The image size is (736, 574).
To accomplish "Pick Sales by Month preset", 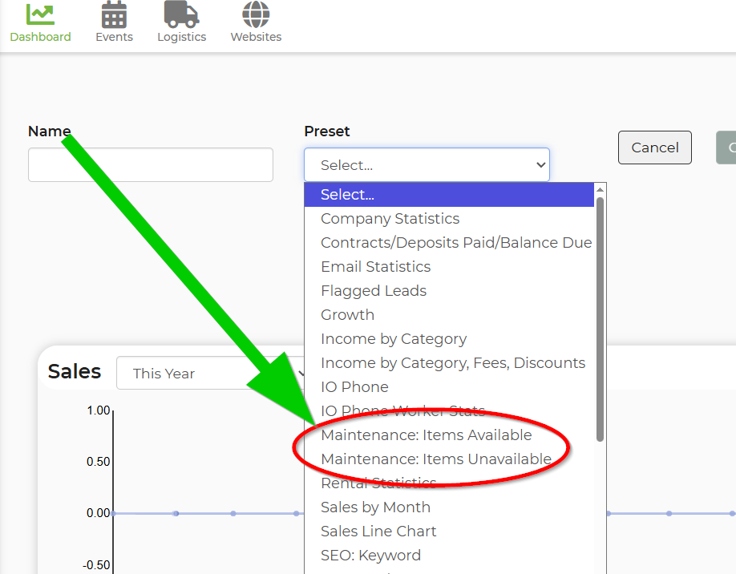I will pos(375,507).
